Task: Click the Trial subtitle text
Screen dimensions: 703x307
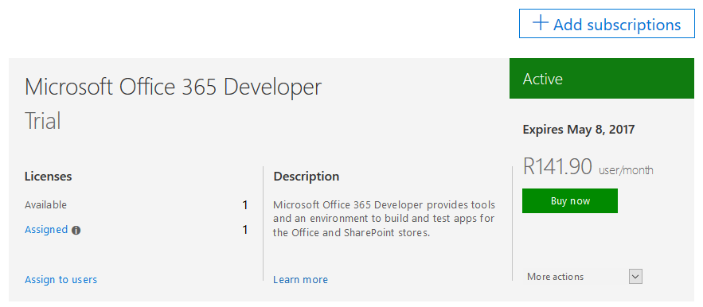Action: 42,121
